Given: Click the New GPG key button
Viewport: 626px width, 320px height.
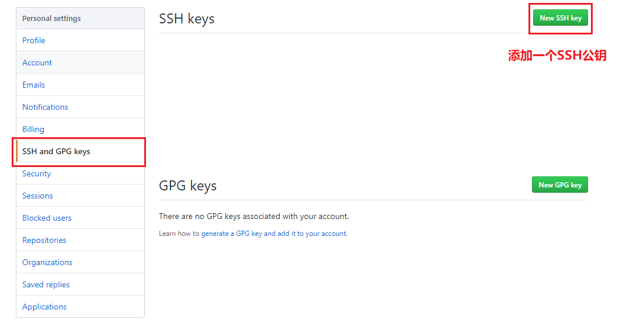Looking at the screenshot, I should pyautogui.click(x=559, y=185).
